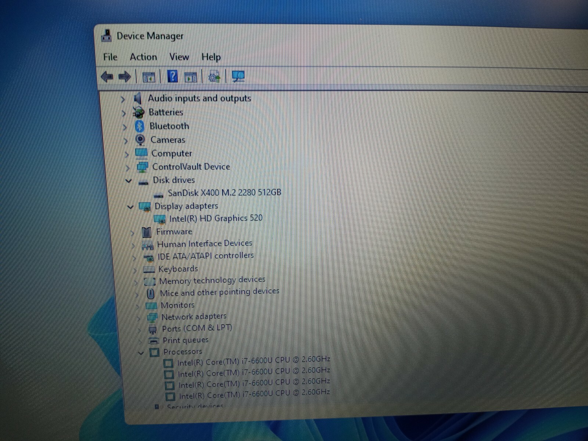Viewport: 588px width, 441px height.
Task: Click the Device Manager title bar icon
Action: (106, 36)
